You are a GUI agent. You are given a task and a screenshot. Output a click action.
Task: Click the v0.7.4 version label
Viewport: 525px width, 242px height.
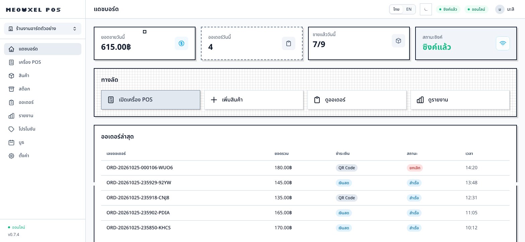point(14,235)
